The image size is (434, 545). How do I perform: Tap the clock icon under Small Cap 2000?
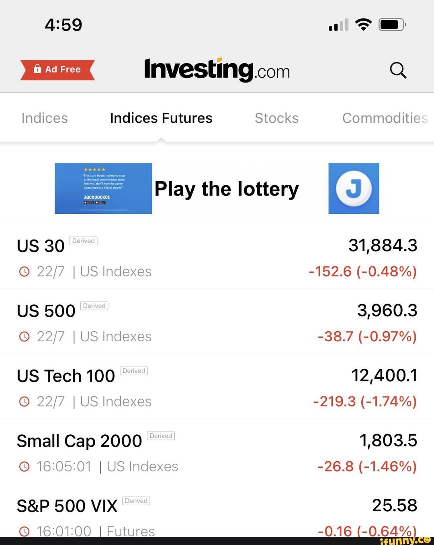pos(25,467)
